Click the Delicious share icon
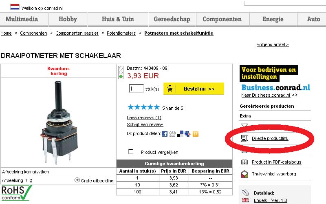This screenshot has height=204, width=326. point(180,133)
